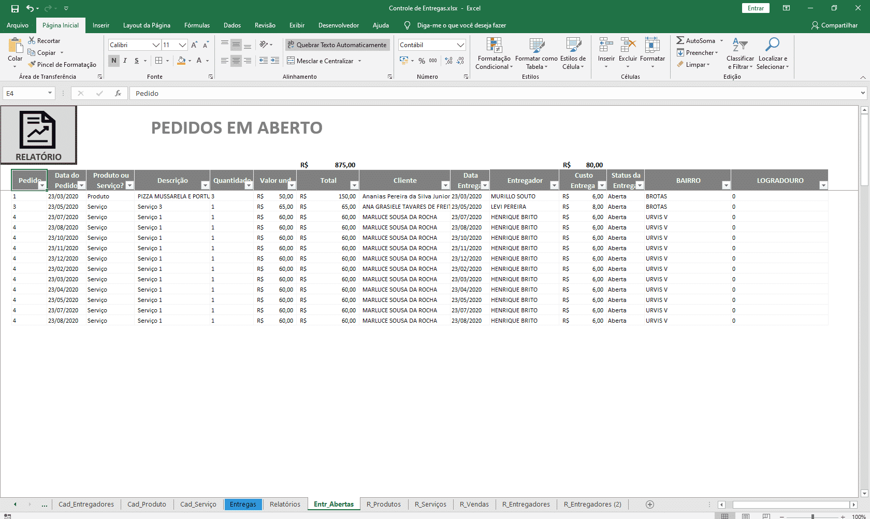Toggle top vertical alignment

pos(225,45)
